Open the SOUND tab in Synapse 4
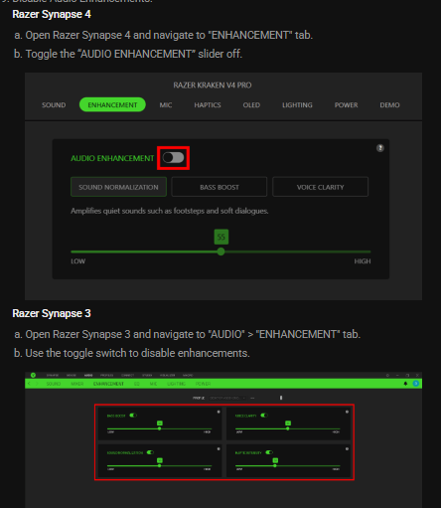This screenshot has width=441, height=508. pos(54,105)
